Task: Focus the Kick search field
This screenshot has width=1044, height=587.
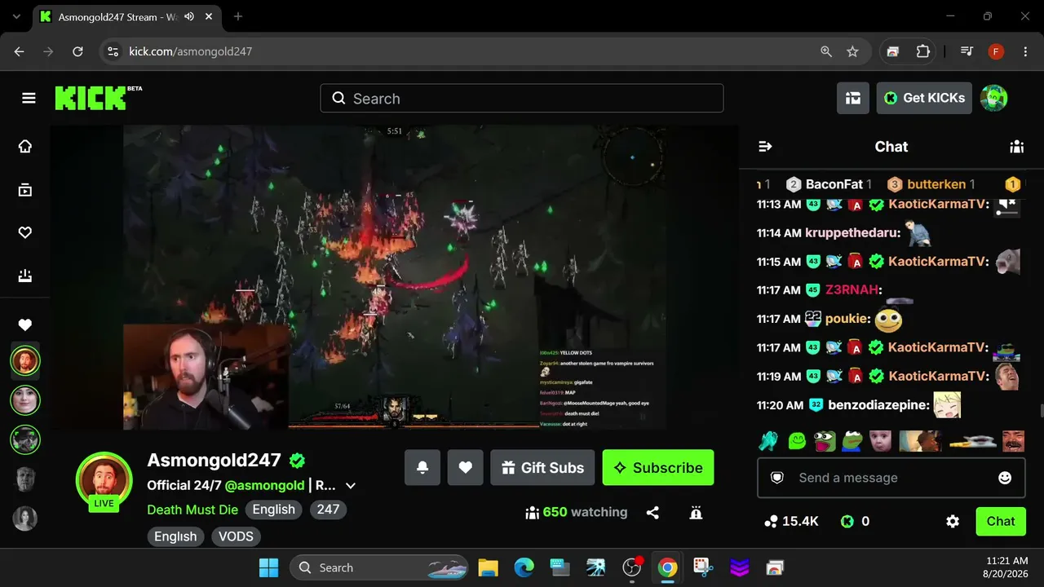Action: tap(522, 99)
